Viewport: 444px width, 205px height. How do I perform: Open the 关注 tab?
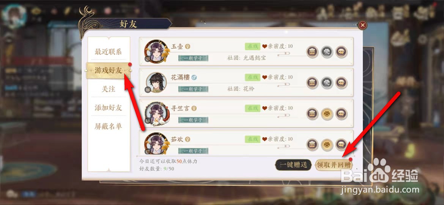tap(109, 89)
